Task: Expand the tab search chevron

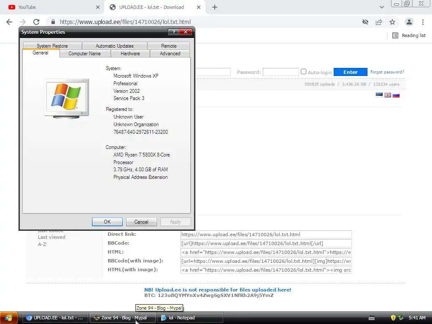Action: pos(381,7)
